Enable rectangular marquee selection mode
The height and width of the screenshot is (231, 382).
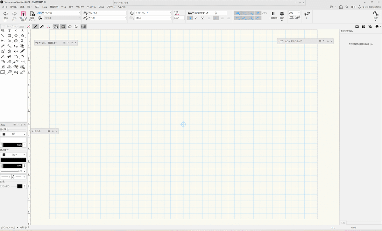point(63,27)
